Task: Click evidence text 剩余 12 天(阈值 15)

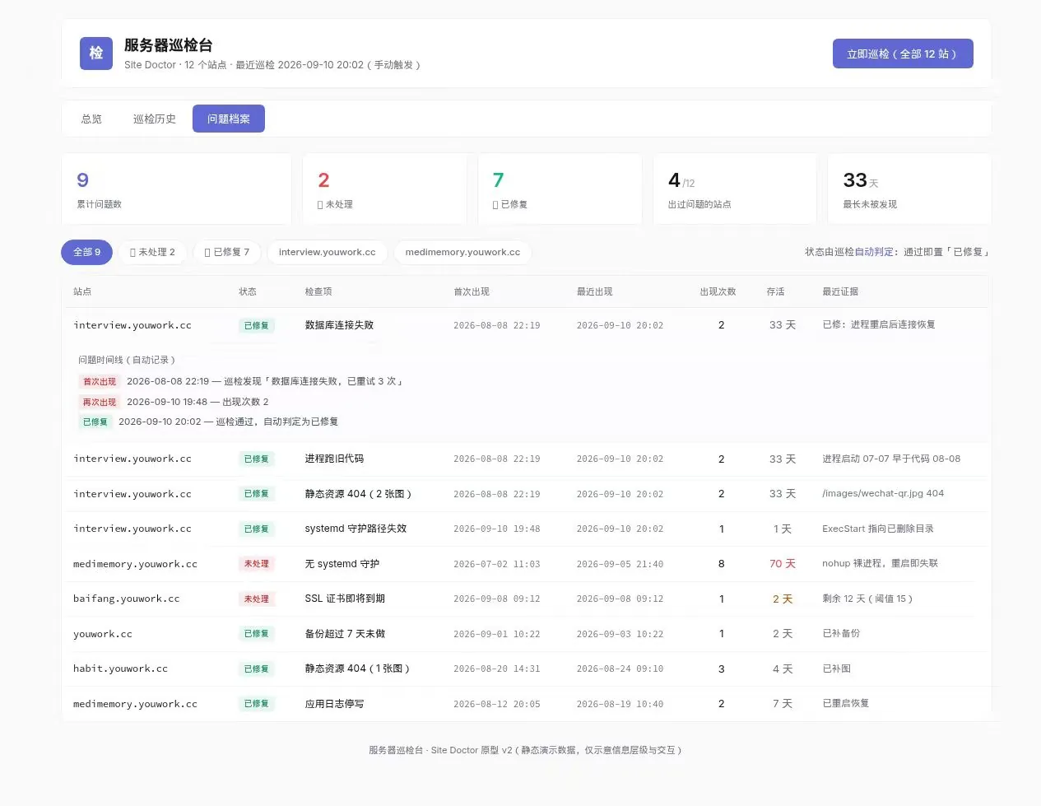Action: pyautogui.click(x=867, y=599)
